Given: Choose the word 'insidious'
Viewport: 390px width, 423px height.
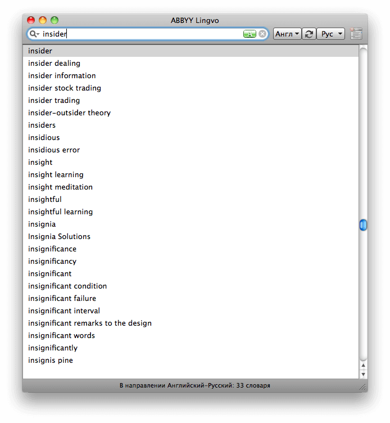Looking at the screenshot, I should [x=44, y=138].
